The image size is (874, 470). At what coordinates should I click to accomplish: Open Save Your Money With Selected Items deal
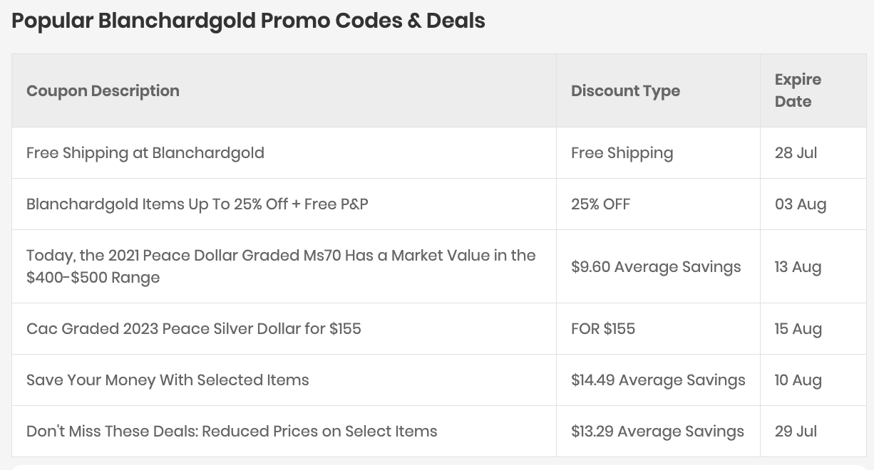pyautogui.click(x=168, y=380)
